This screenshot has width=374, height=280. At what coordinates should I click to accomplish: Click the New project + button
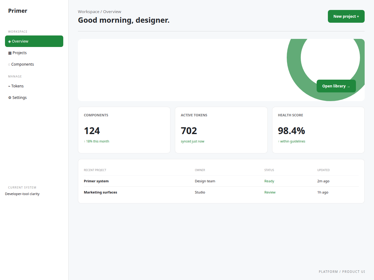point(346,16)
